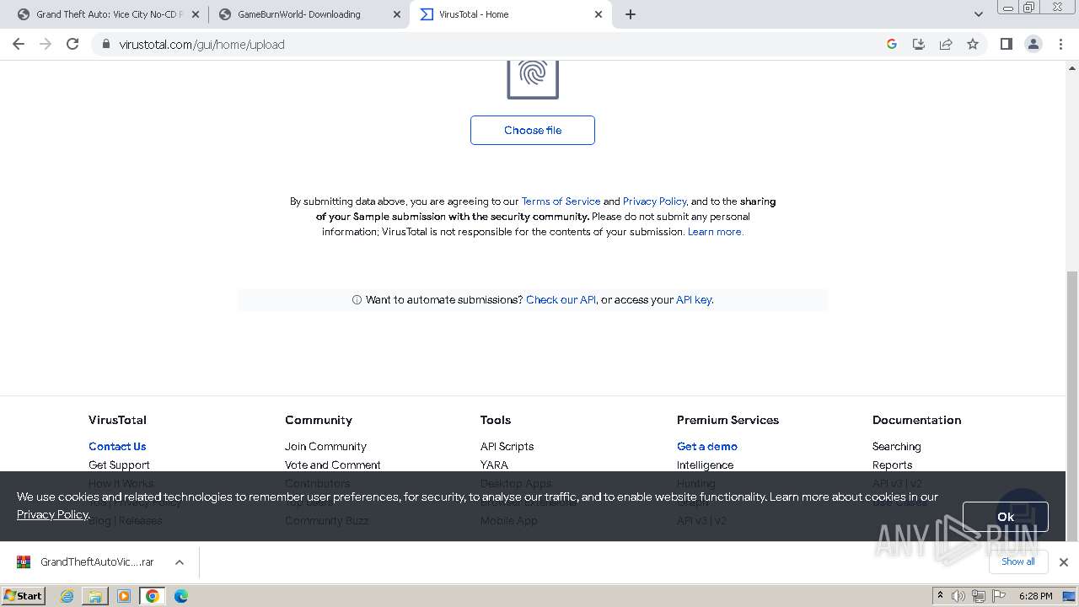The height and width of the screenshot is (607, 1079).
Task: Open the Privacy Policy link in disclaimer
Action: click(655, 201)
